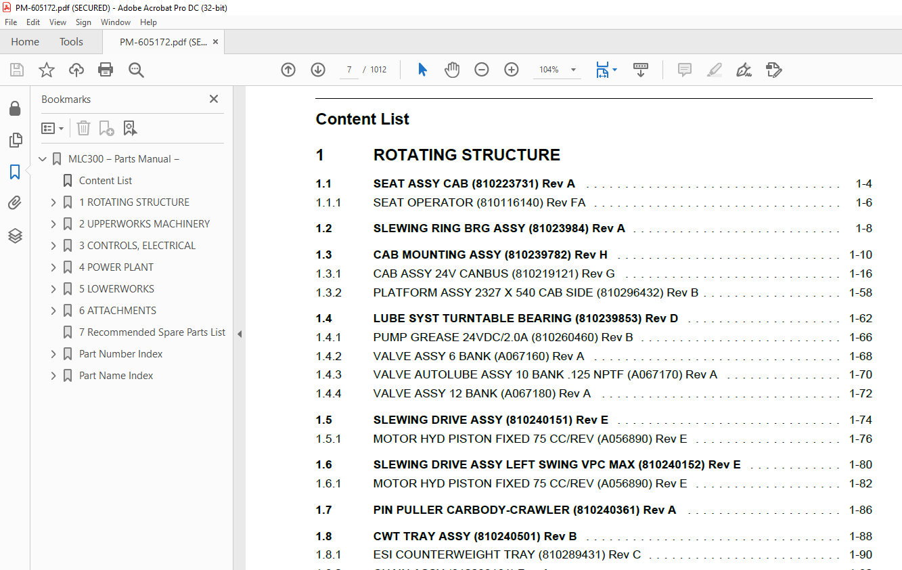The width and height of the screenshot is (902, 570).
Task: Click the Save file icon
Action: (x=17, y=70)
